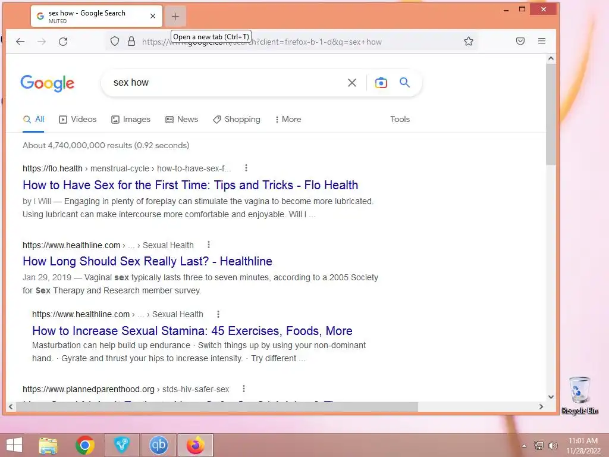
Task: Open options for plannedparenthood.org result
Action: (x=243, y=389)
